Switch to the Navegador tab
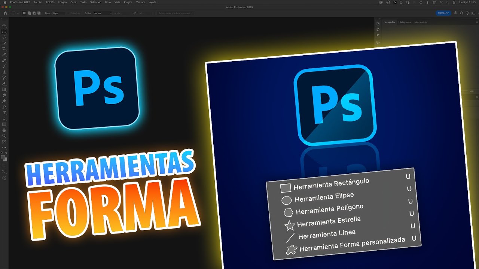Viewport: 479px width, 269px height. click(389, 22)
